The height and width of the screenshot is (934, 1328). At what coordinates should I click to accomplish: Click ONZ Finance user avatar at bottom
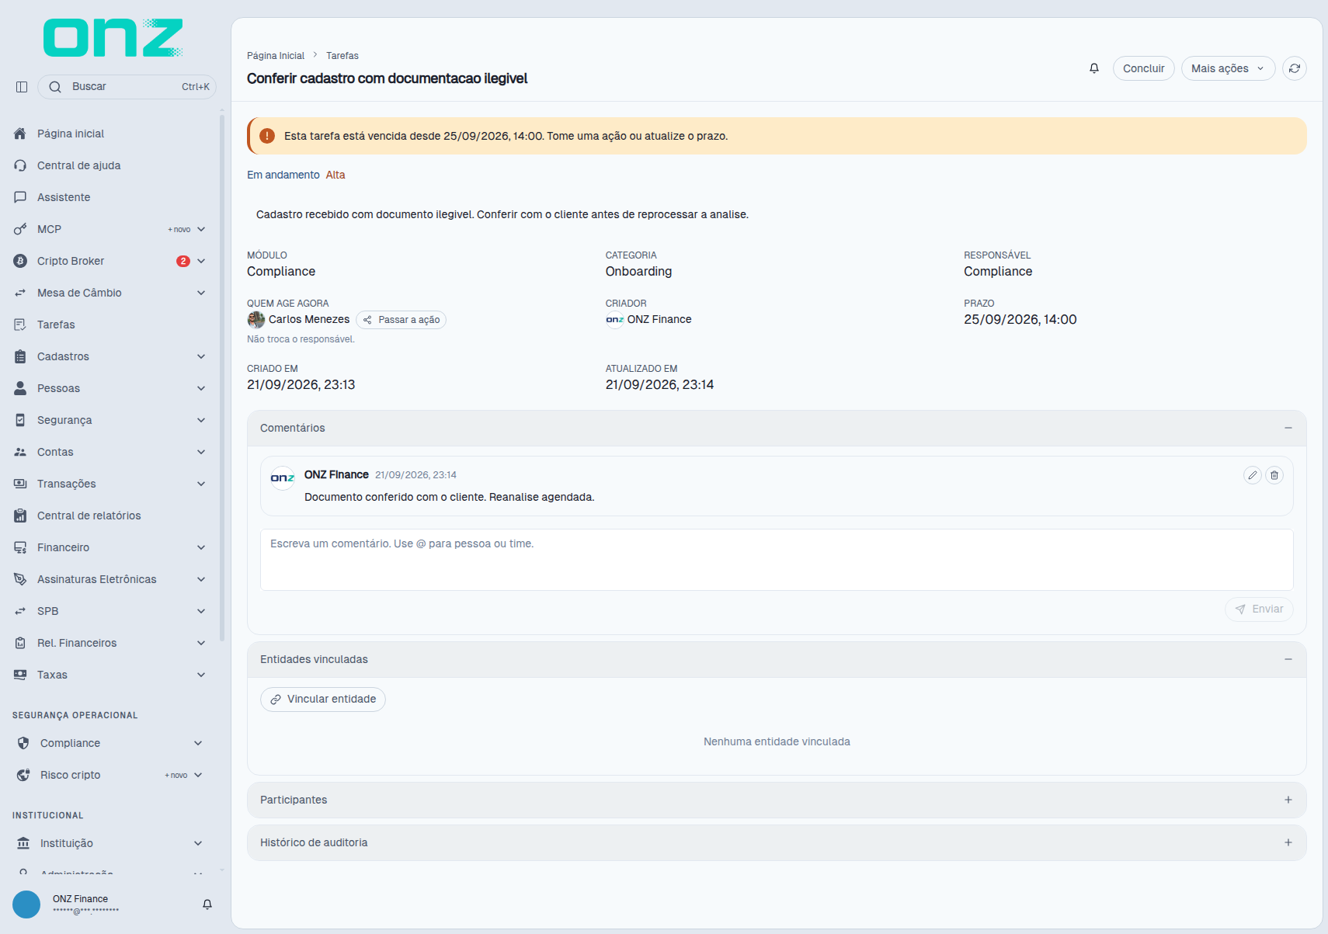[x=26, y=904]
